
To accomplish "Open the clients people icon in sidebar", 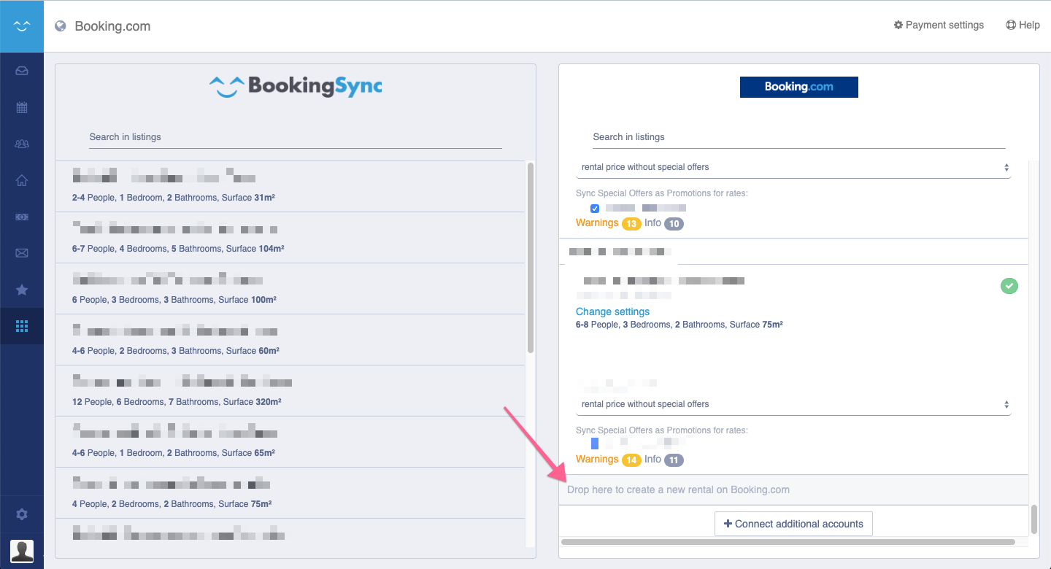I will [x=22, y=144].
